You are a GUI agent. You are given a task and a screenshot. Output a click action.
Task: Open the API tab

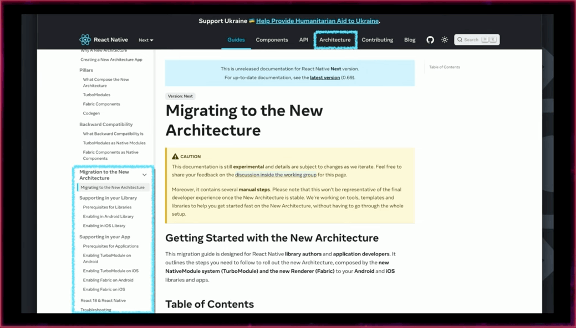(303, 40)
